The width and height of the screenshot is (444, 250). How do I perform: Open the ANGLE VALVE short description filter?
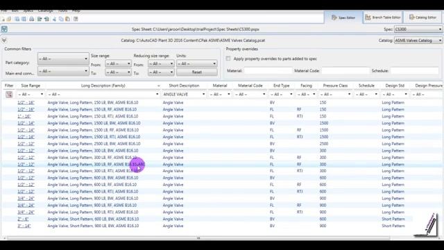pyautogui.click(x=183, y=94)
